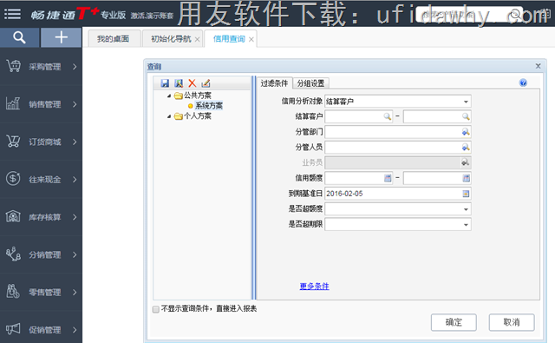This screenshot has height=343, width=555.
Task: Switch to the 分组设置 tab
Action: pyautogui.click(x=310, y=83)
